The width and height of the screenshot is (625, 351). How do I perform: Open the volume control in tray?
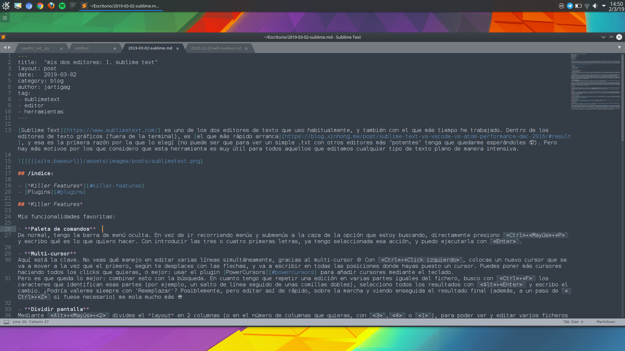595,6
